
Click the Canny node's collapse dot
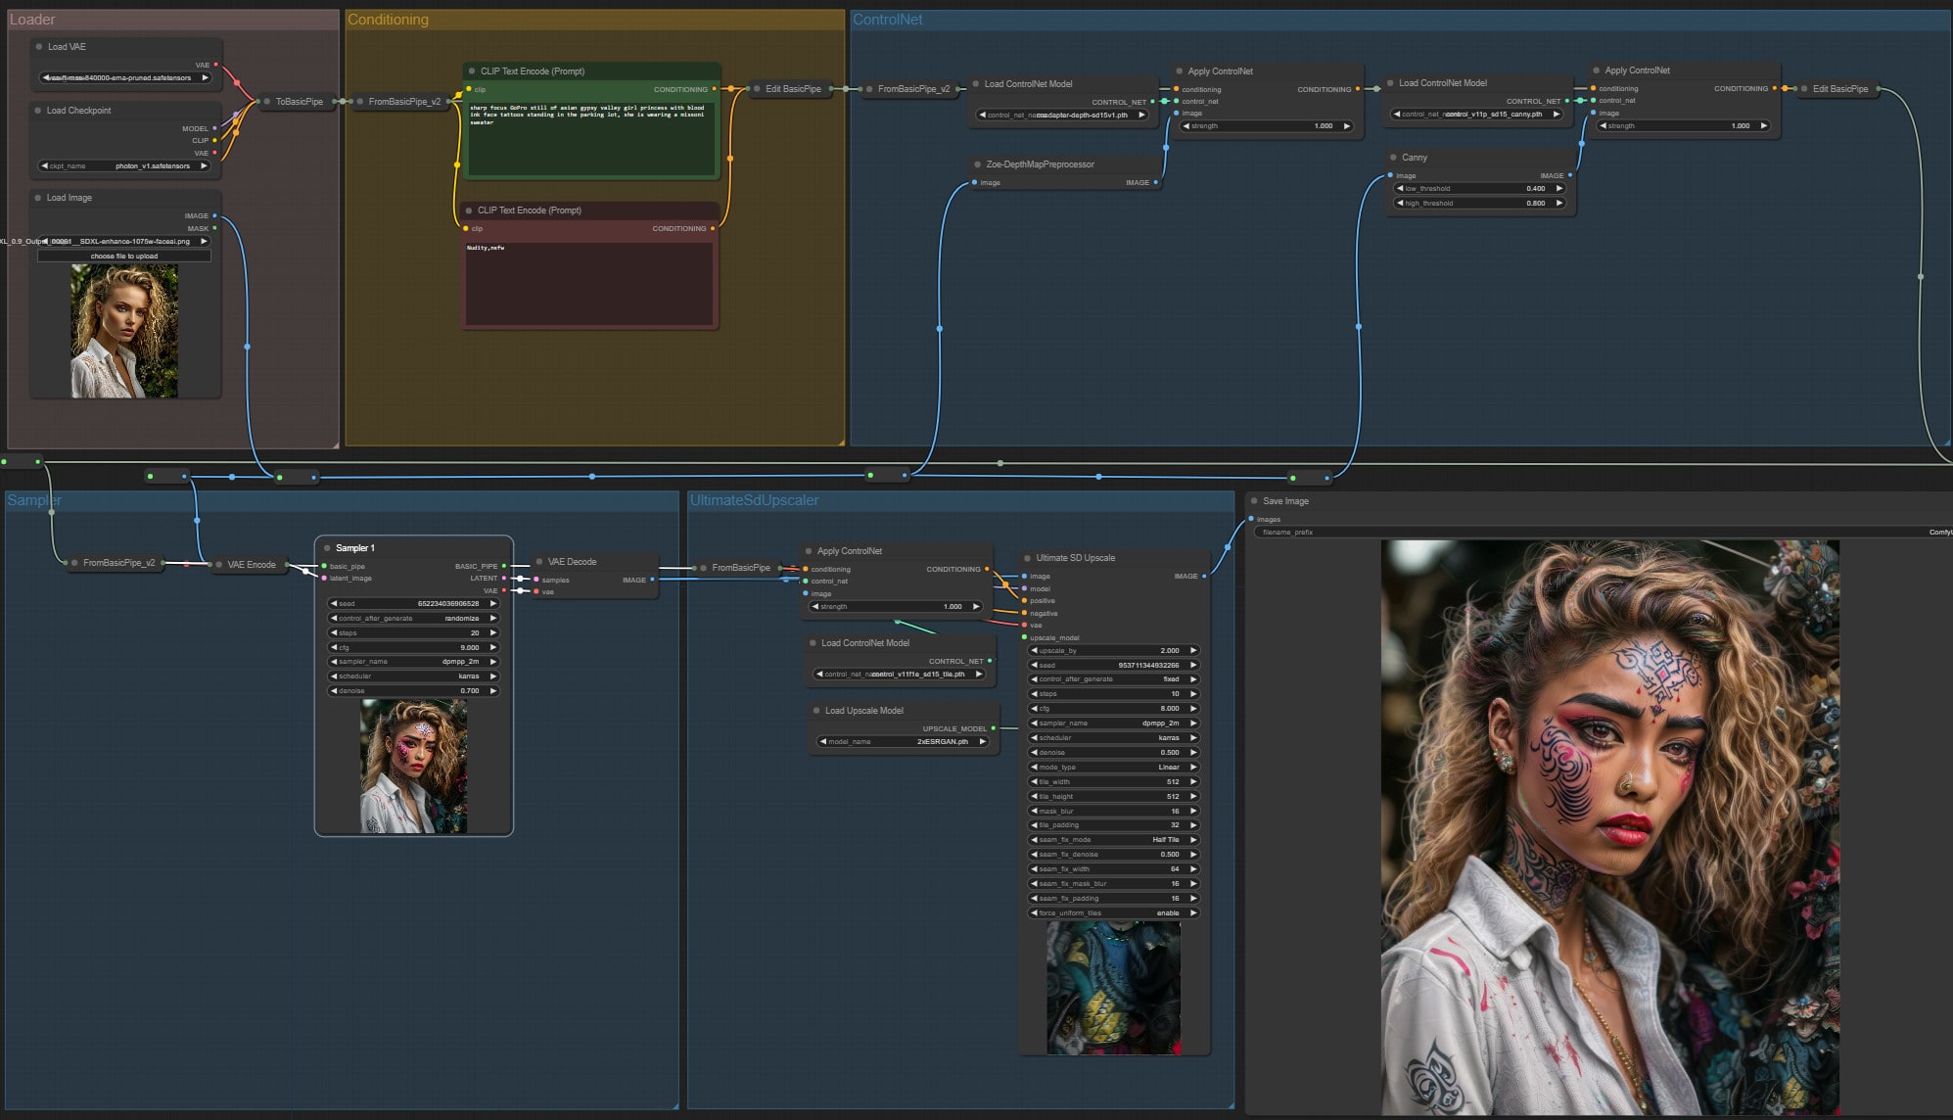click(1393, 158)
